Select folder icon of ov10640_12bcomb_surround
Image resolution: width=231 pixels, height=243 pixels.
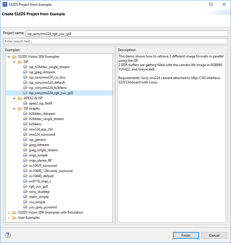(x=25, y=171)
